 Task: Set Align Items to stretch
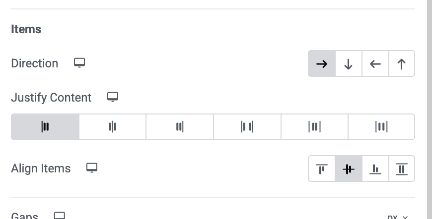401,169
